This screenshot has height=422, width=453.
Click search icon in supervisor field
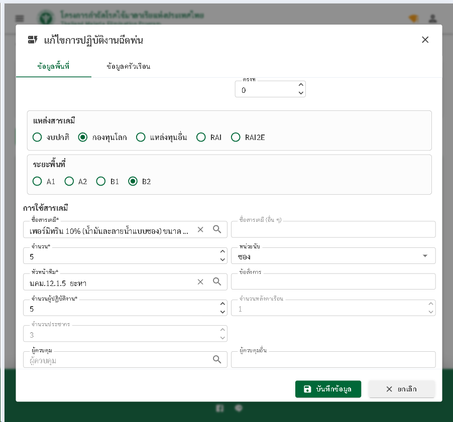(x=217, y=359)
